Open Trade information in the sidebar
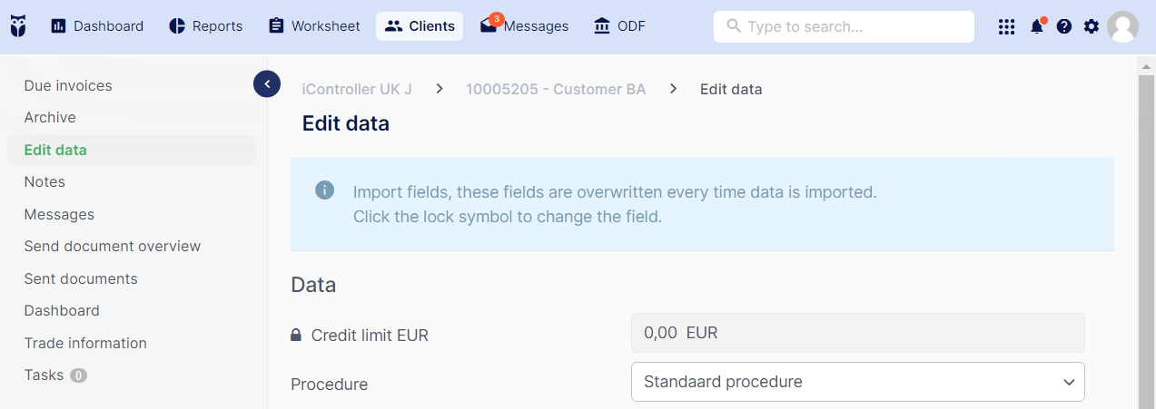The image size is (1156, 409). [x=85, y=343]
